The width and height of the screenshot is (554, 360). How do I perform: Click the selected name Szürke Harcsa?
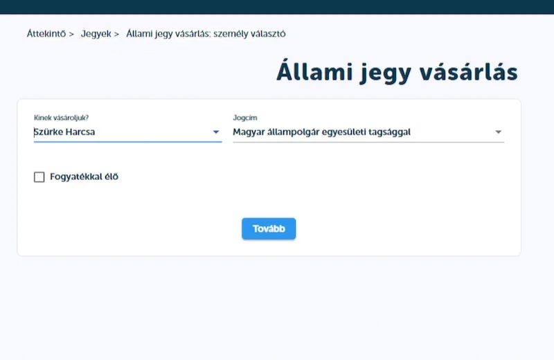(x=64, y=132)
